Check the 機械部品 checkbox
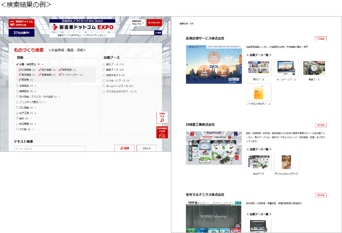 point(17,91)
